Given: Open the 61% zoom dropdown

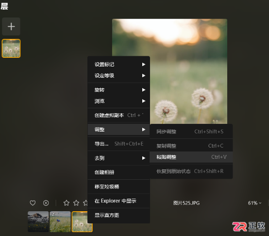Looking at the screenshot, I should [x=254, y=203].
